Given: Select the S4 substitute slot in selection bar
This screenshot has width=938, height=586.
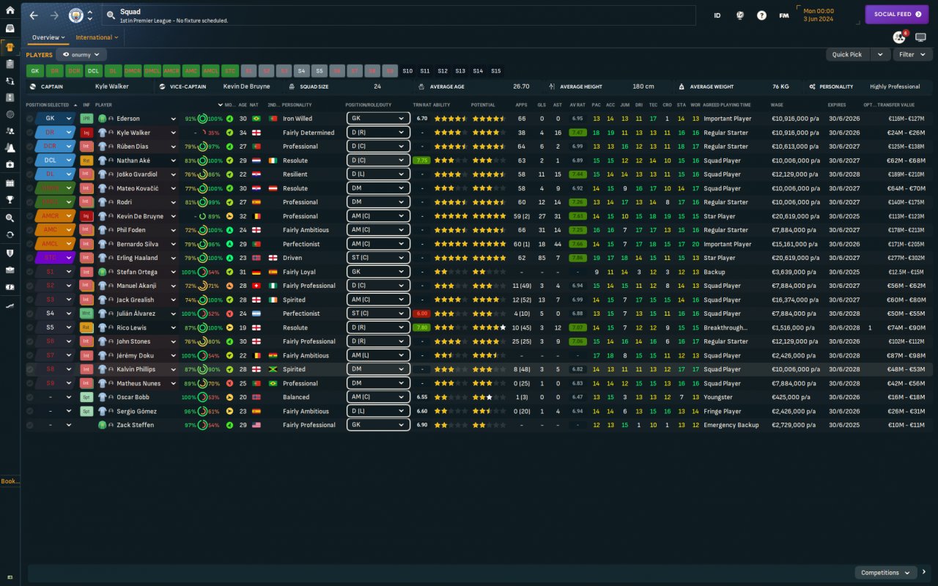Looking at the screenshot, I should point(300,71).
